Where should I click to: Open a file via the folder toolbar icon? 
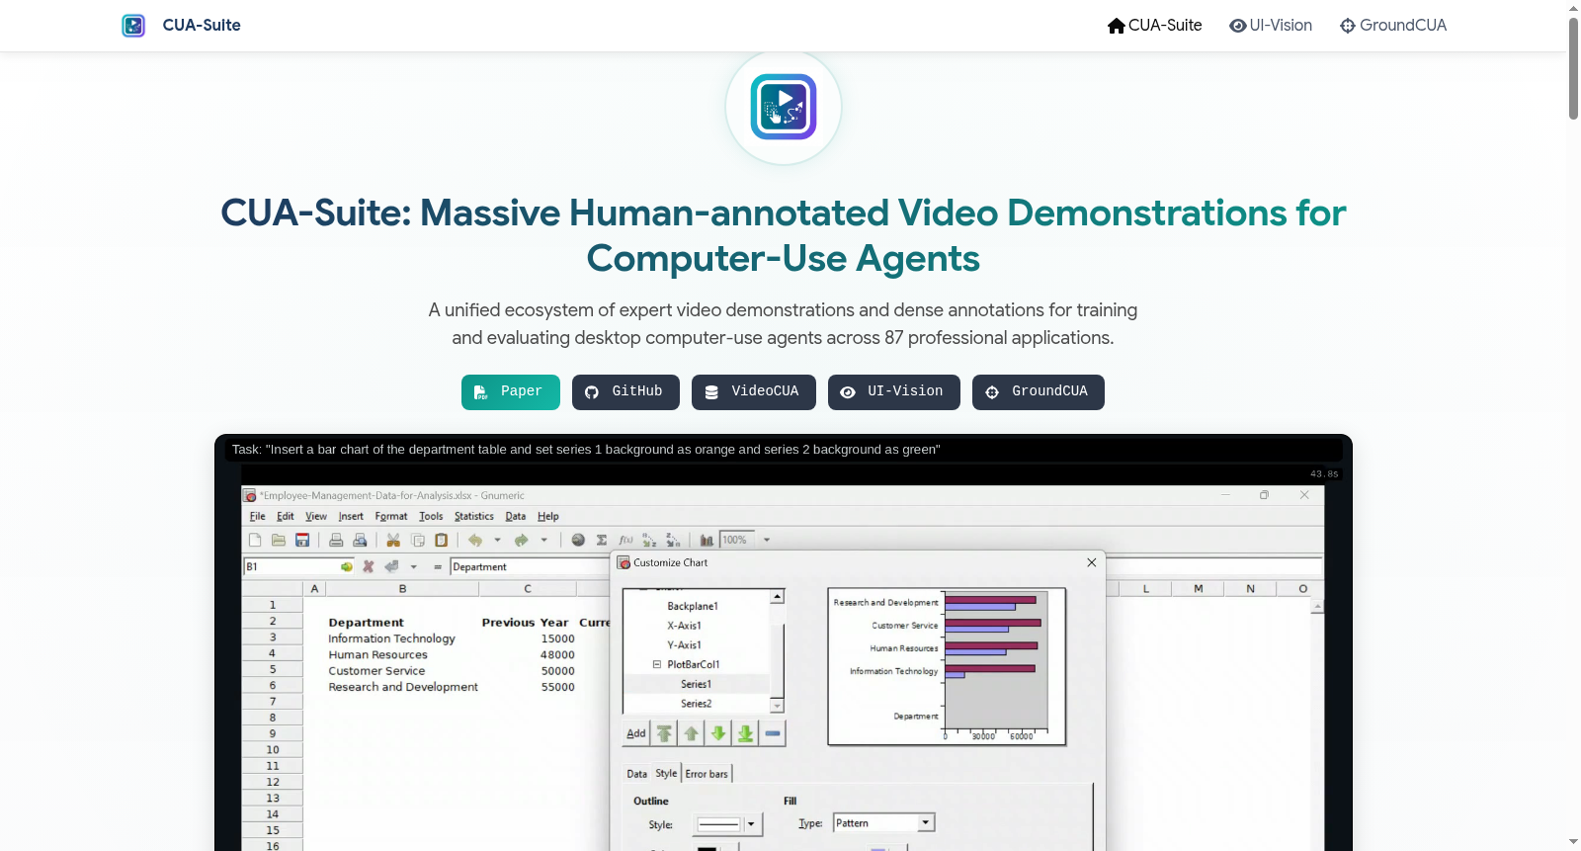pyautogui.click(x=279, y=540)
